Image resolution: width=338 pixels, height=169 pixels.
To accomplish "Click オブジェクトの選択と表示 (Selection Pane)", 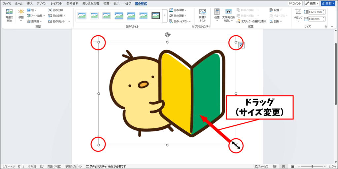I will [x=252, y=21].
